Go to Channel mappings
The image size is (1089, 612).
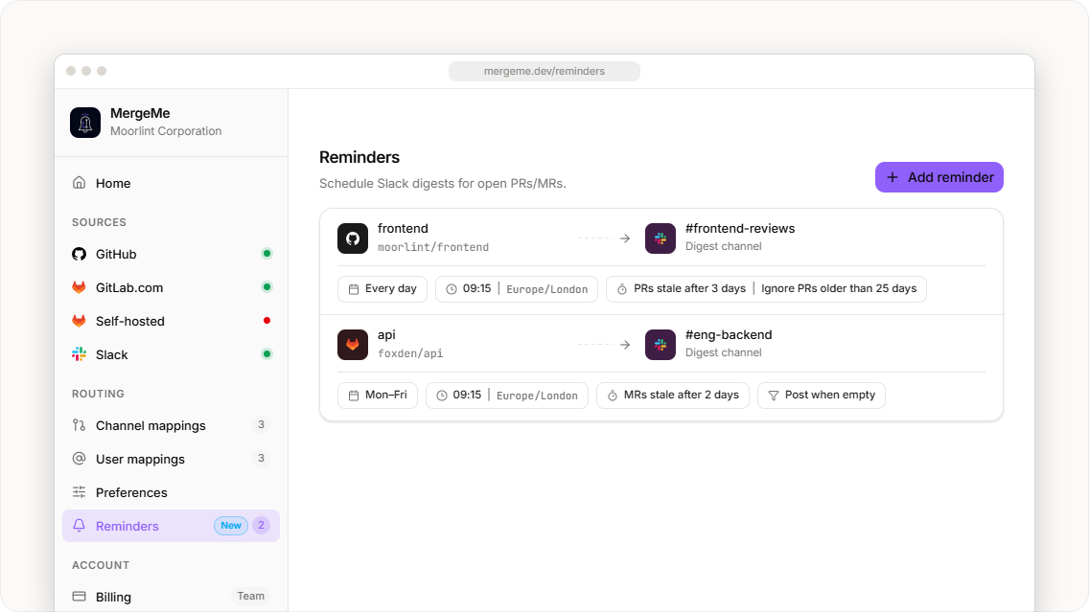171,425
